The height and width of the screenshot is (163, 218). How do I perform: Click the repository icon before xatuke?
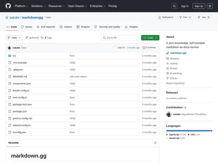(x=7, y=17)
